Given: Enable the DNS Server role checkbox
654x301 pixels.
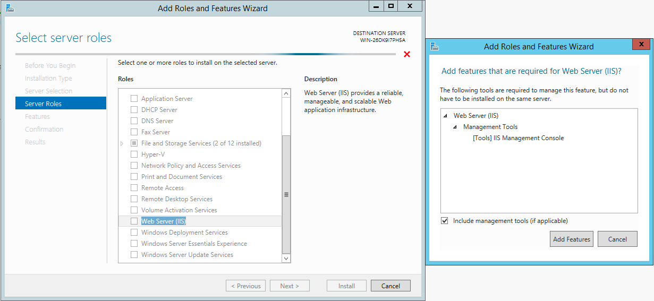Looking at the screenshot, I should coord(134,121).
